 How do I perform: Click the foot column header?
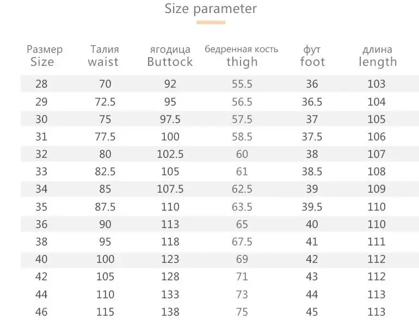(x=312, y=61)
